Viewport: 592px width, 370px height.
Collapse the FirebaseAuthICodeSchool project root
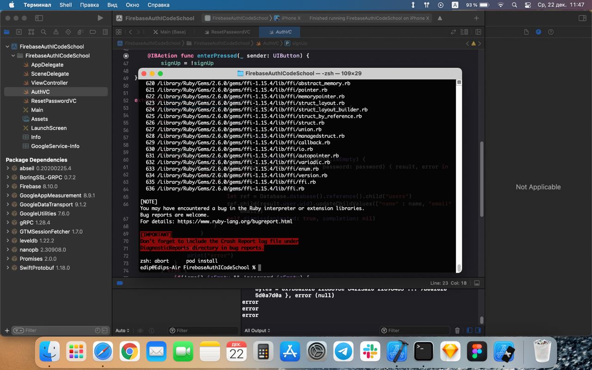click(x=7, y=47)
